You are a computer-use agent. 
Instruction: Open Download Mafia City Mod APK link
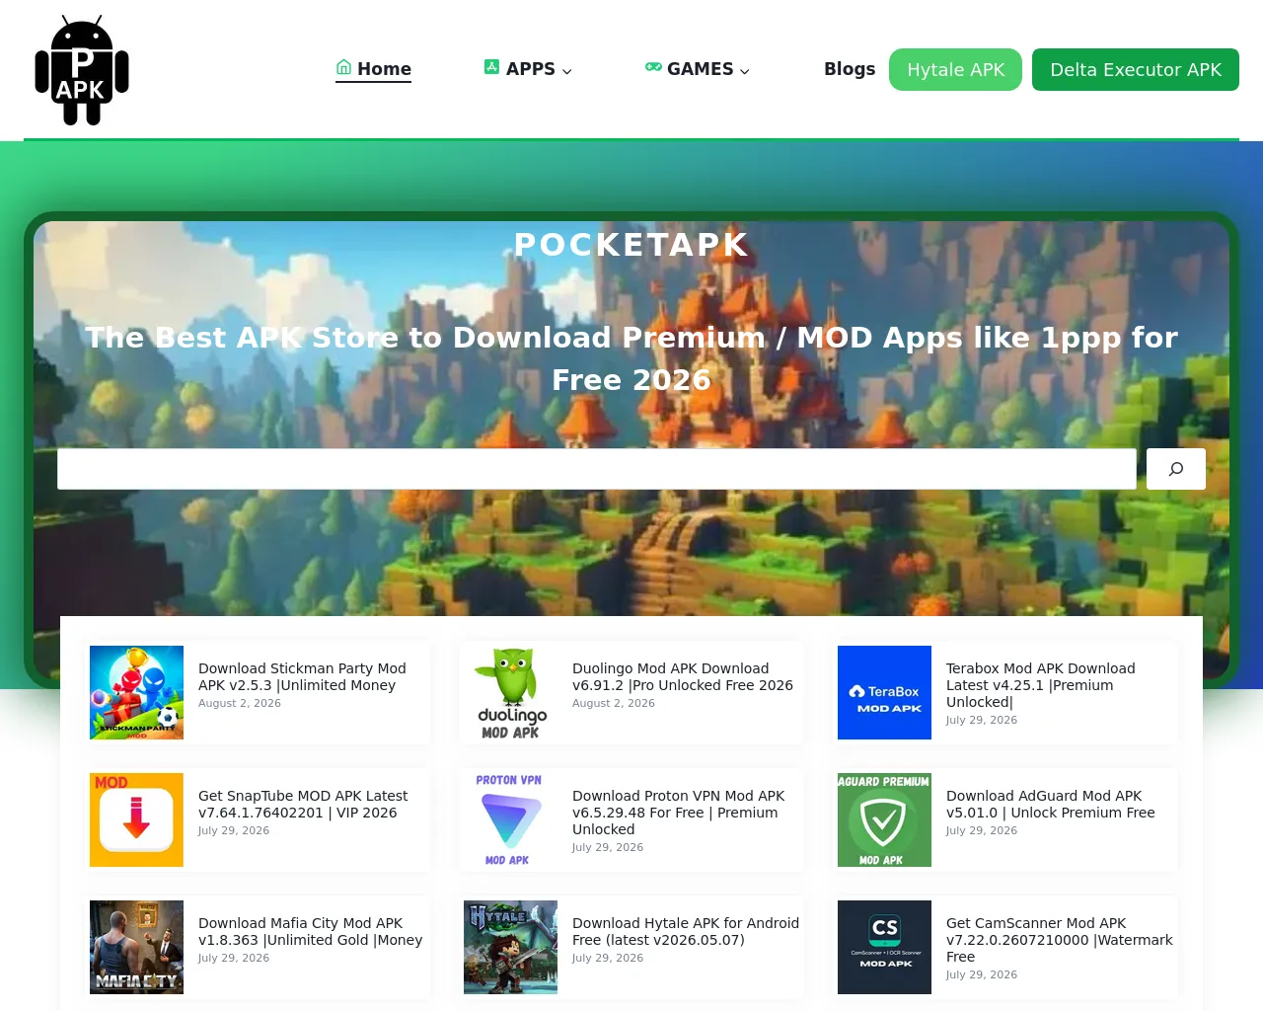click(311, 932)
